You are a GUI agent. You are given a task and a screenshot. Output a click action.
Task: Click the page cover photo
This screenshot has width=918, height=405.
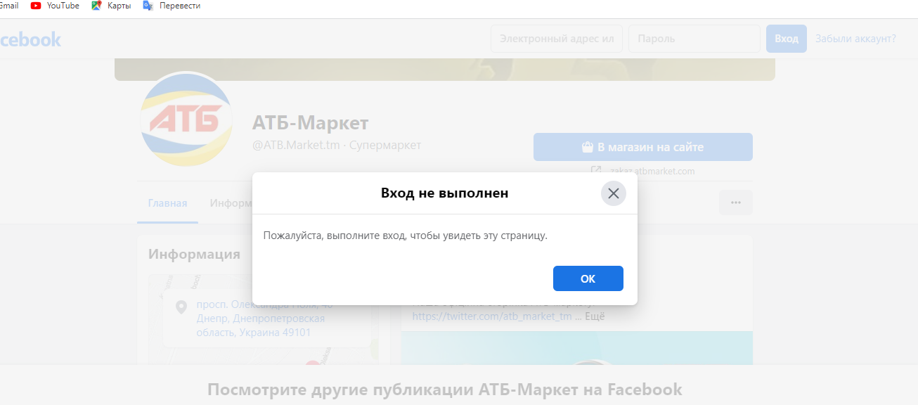[x=445, y=70]
